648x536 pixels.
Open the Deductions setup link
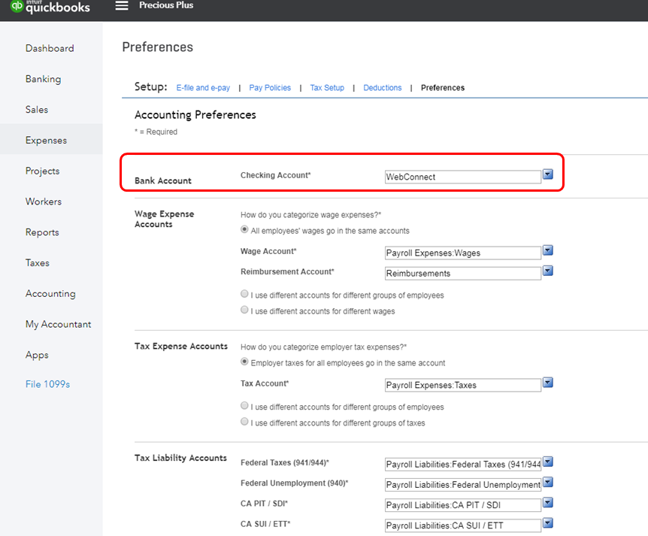(383, 88)
